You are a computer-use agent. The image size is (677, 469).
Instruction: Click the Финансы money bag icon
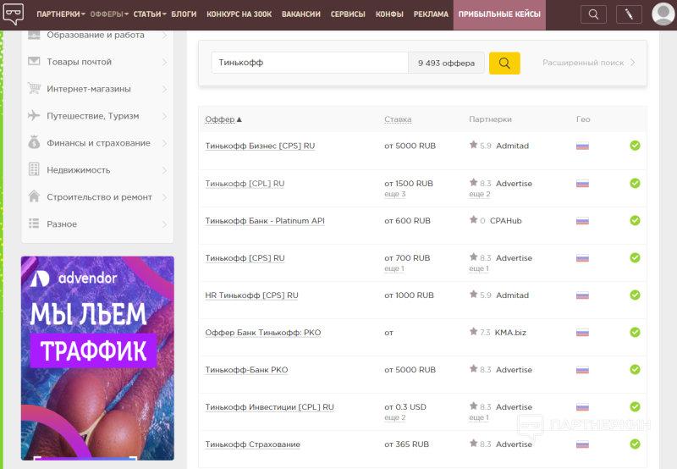[34, 142]
